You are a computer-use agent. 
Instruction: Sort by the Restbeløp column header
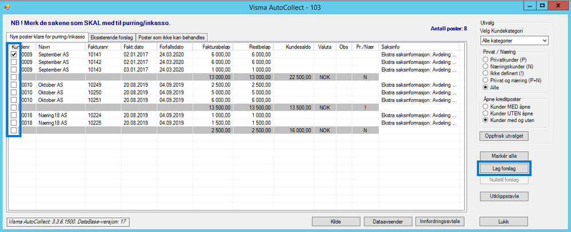click(253, 47)
